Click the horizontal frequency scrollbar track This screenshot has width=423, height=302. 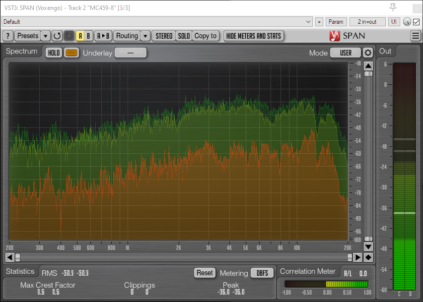[x=184, y=257]
